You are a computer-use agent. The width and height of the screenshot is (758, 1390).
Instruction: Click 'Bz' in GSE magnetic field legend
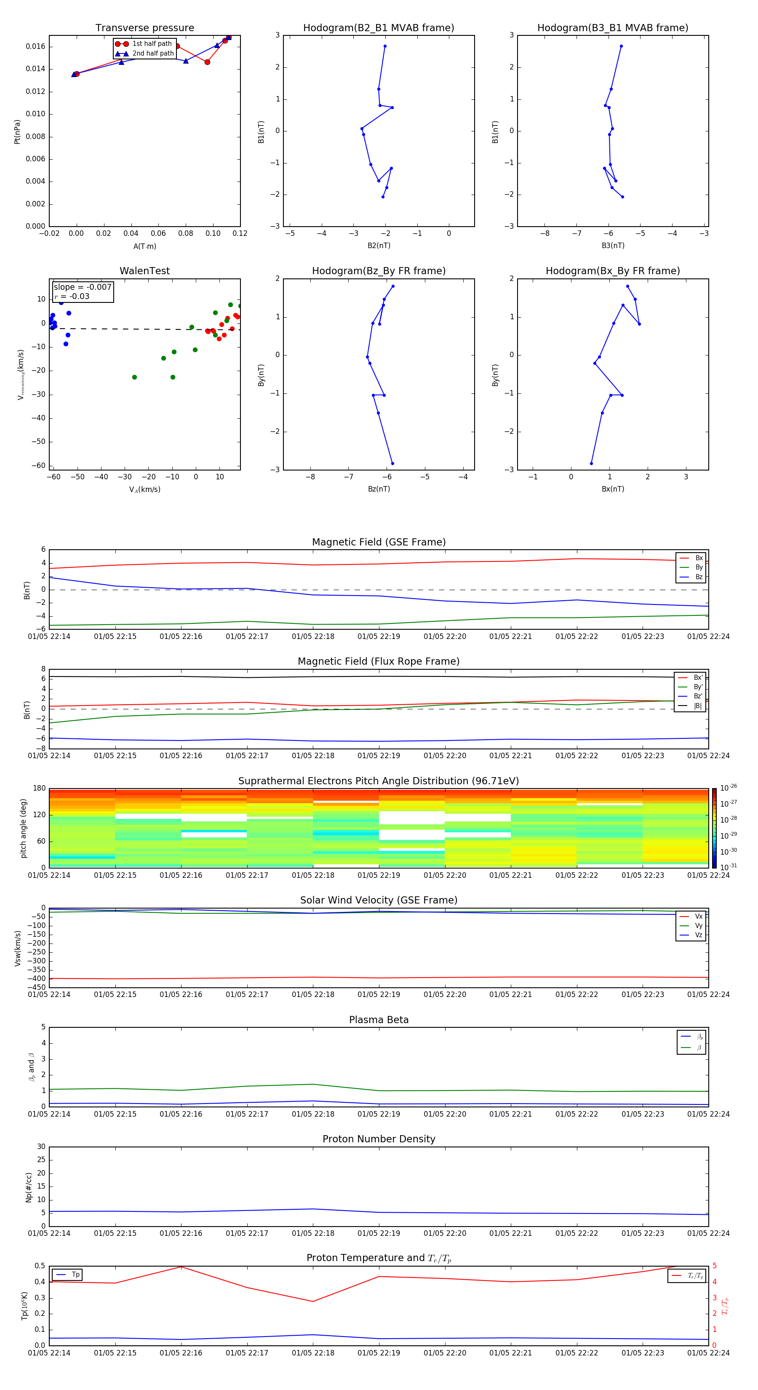(x=691, y=577)
